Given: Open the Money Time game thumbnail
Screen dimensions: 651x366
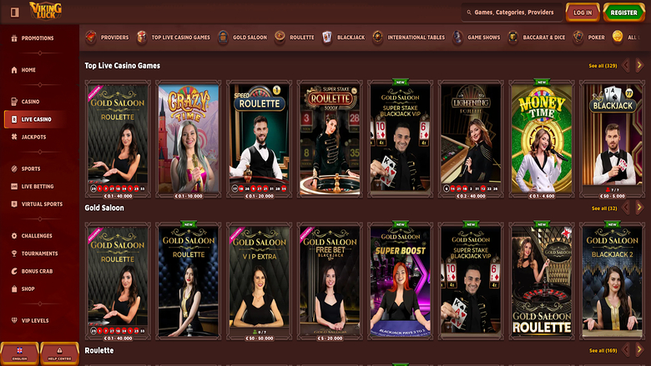Looking at the screenshot, I should pyautogui.click(x=542, y=139).
